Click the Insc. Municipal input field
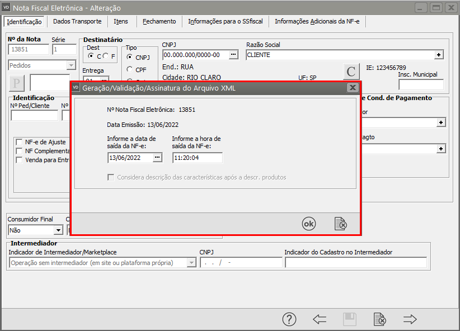Screen dimensions: 460x331 421,84
